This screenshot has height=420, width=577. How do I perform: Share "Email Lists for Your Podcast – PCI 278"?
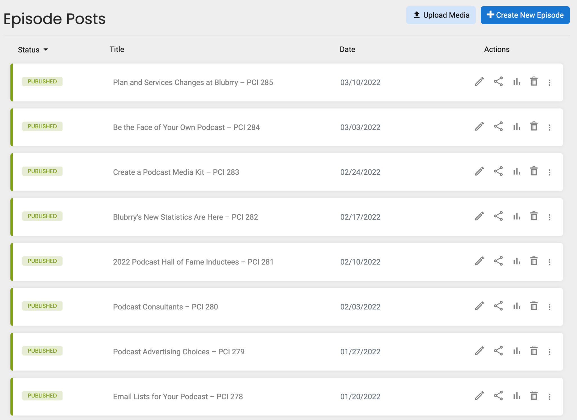[498, 396]
